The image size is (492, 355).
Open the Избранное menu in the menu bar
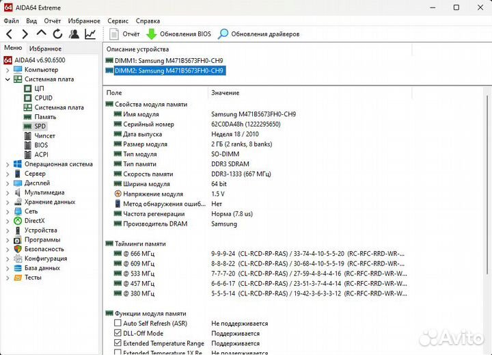point(84,21)
